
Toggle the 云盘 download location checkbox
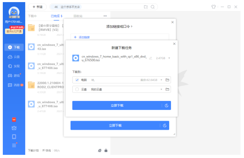pyautogui.click(x=77, y=89)
